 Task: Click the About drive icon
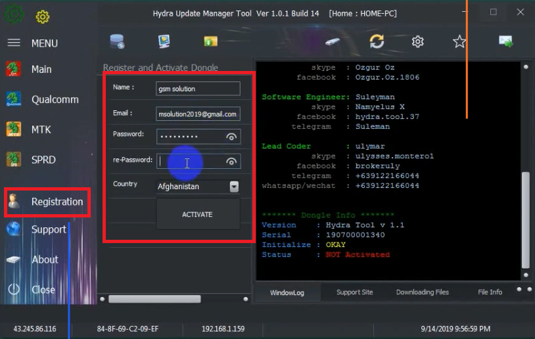click(13, 260)
